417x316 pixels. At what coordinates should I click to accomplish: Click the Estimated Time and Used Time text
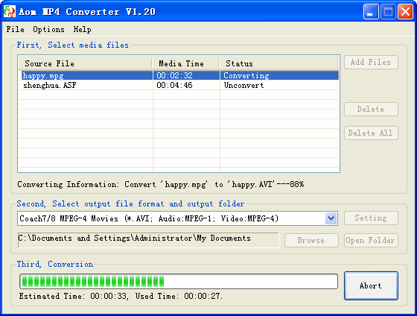pyautogui.click(x=121, y=296)
